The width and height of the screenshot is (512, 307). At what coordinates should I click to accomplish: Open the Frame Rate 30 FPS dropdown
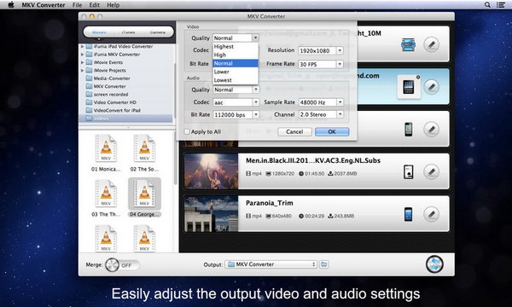[x=321, y=64]
